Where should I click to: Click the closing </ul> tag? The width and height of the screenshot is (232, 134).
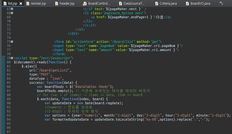coord(80,29)
